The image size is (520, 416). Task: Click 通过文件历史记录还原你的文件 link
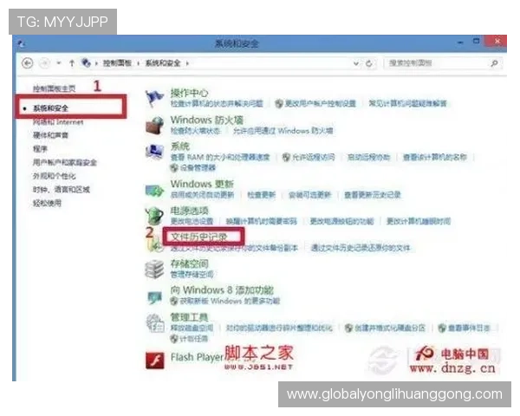[x=361, y=248]
